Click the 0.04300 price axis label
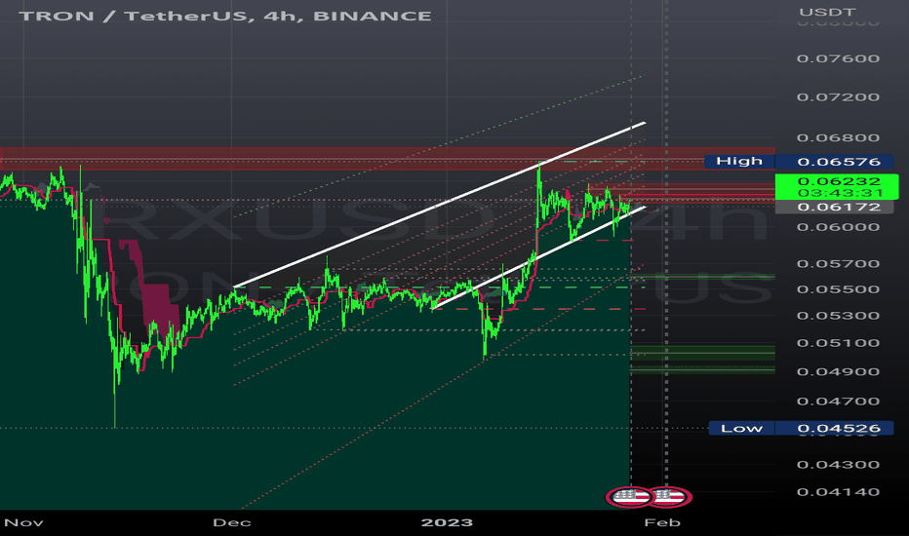The image size is (909, 536). 838,465
